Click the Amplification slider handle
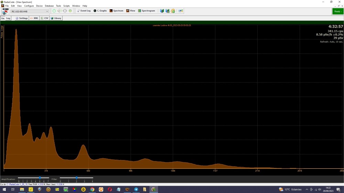The image size is (344, 193). click(x=40, y=178)
